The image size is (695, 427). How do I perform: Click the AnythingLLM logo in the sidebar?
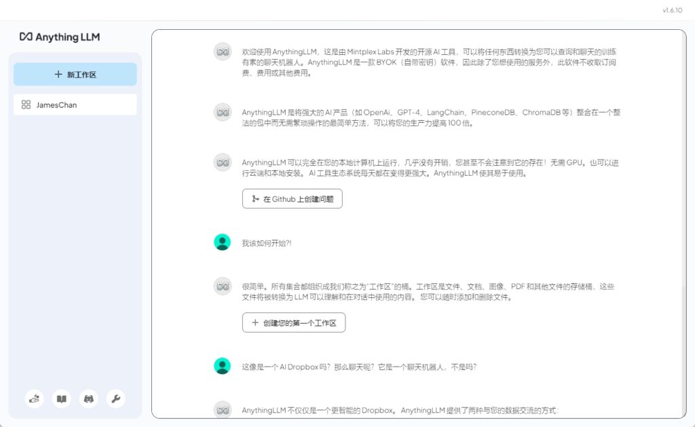pos(60,37)
